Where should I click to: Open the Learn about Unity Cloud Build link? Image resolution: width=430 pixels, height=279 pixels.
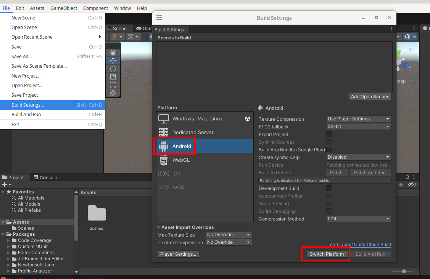359,245
